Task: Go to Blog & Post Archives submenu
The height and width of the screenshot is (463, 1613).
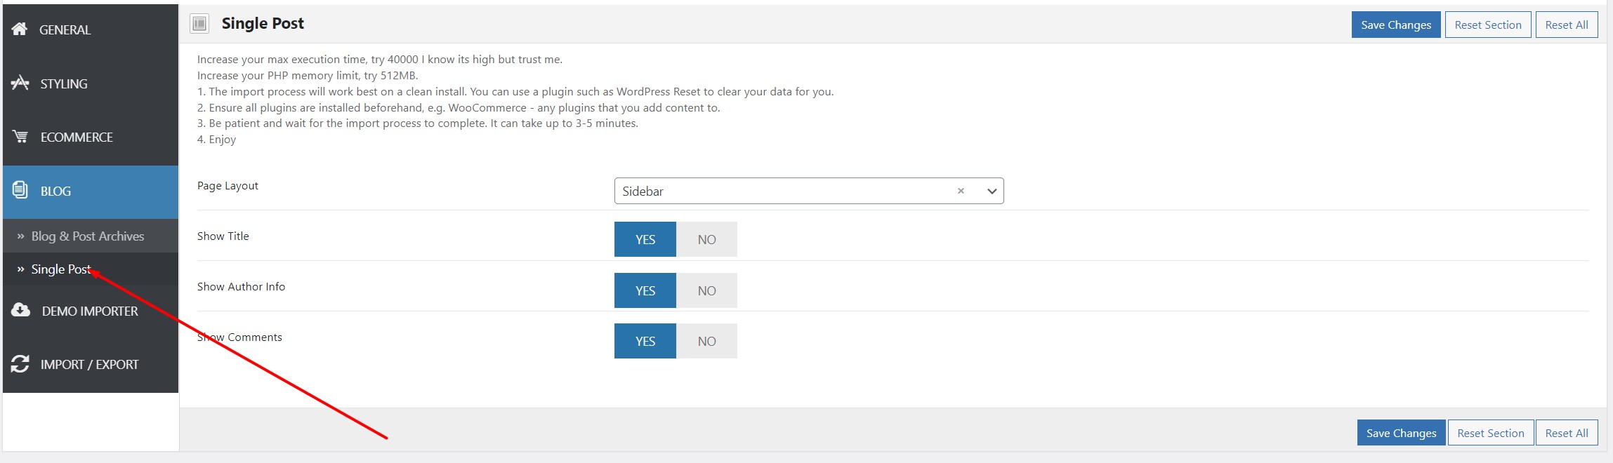Action: (91, 236)
